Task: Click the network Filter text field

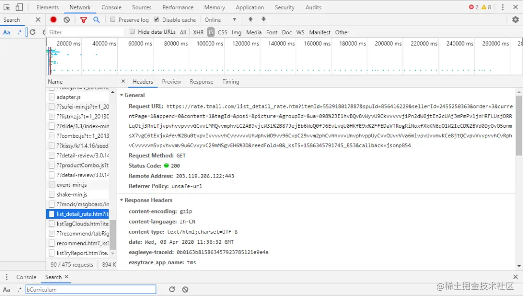Action: pyautogui.click(x=85, y=32)
